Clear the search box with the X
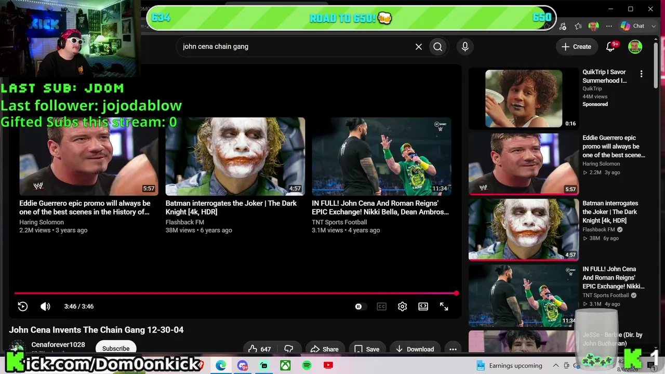 pyautogui.click(x=419, y=47)
